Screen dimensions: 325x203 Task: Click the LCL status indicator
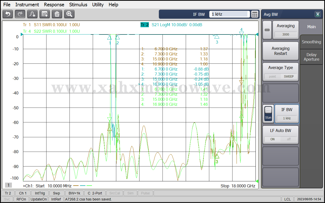click(287, 199)
